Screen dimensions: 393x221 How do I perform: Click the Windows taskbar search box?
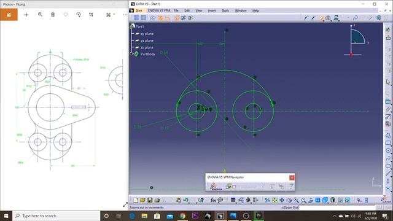point(56,215)
